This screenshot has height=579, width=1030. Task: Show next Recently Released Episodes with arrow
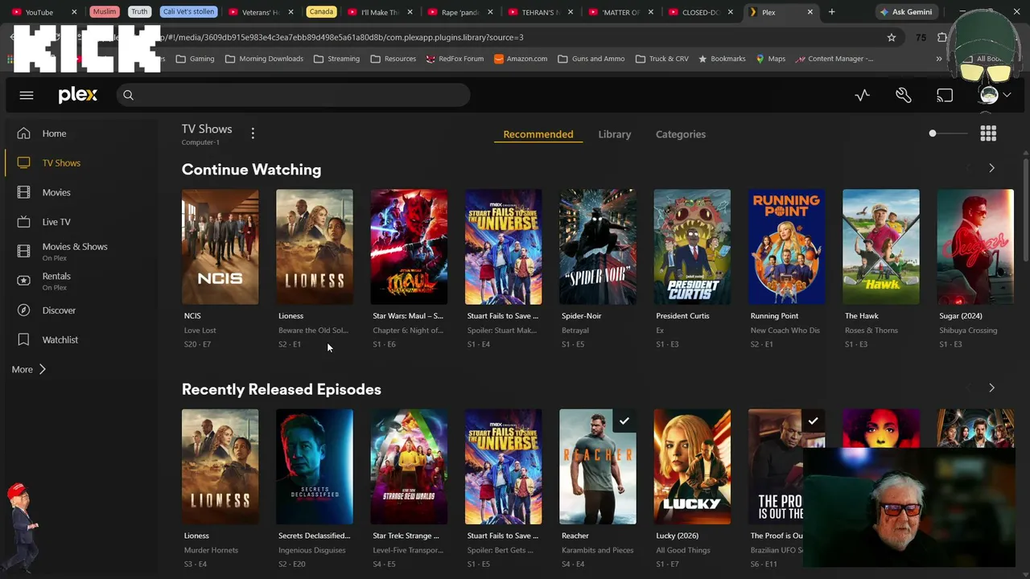tap(991, 388)
